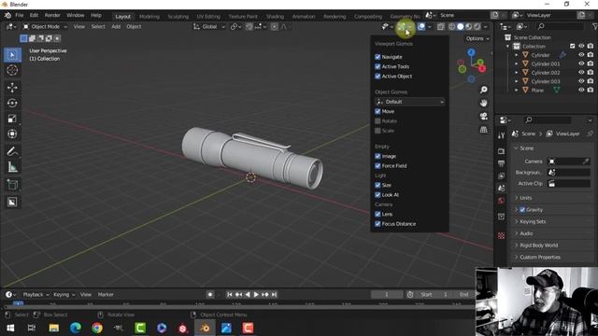Screen dimensions: 598x336
Task: Select the Move tool
Action: (x=12, y=88)
